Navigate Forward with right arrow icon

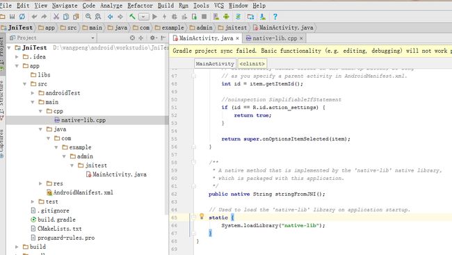[x=120, y=17]
